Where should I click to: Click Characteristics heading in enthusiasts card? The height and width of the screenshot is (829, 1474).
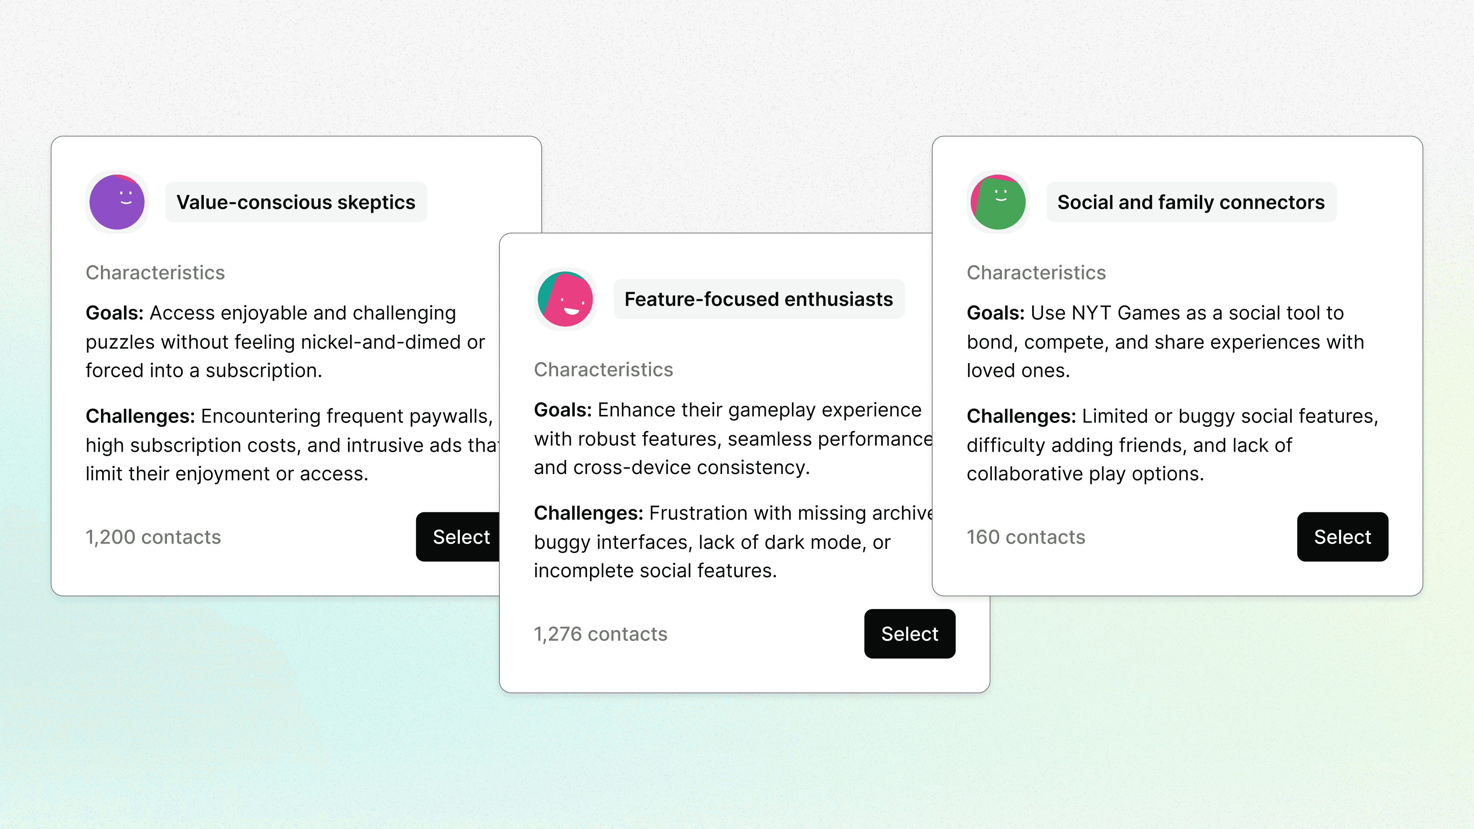tap(604, 370)
